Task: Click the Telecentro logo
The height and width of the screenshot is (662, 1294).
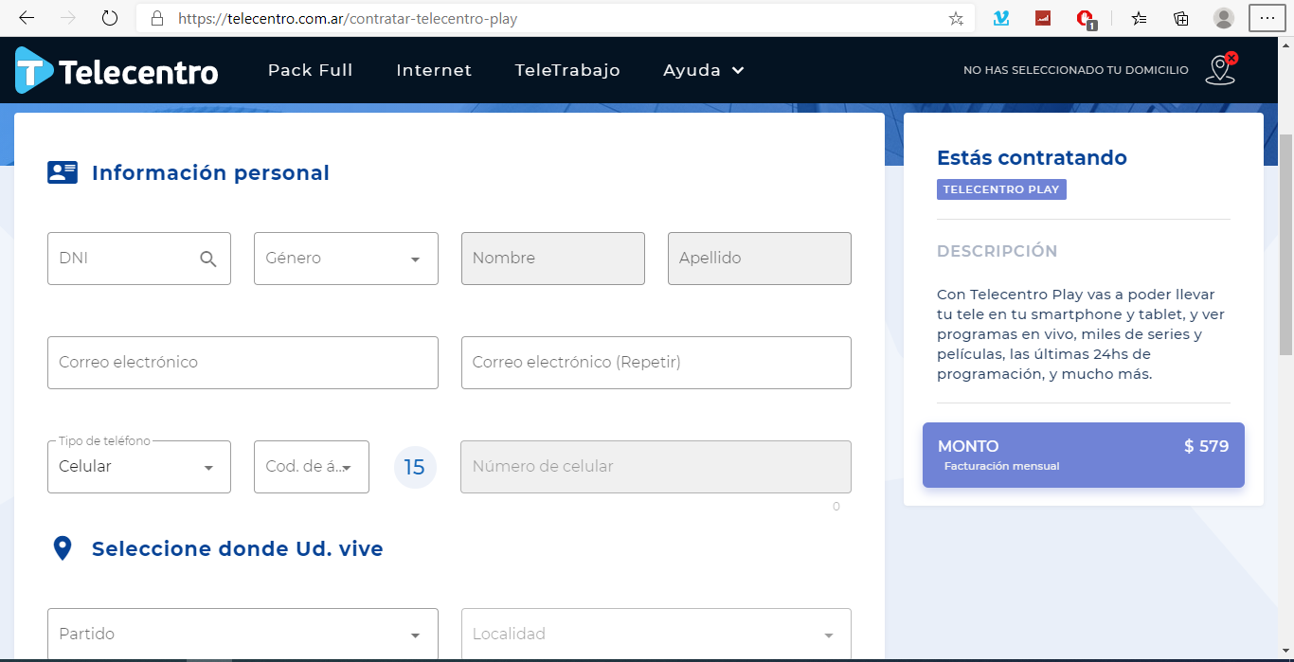Action: coord(117,71)
